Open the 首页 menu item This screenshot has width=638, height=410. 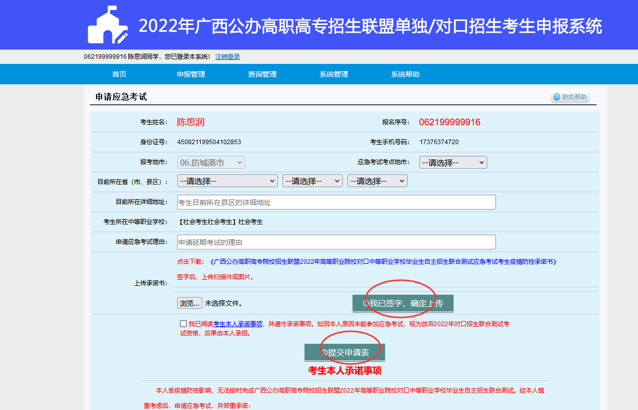click(120, 74)
